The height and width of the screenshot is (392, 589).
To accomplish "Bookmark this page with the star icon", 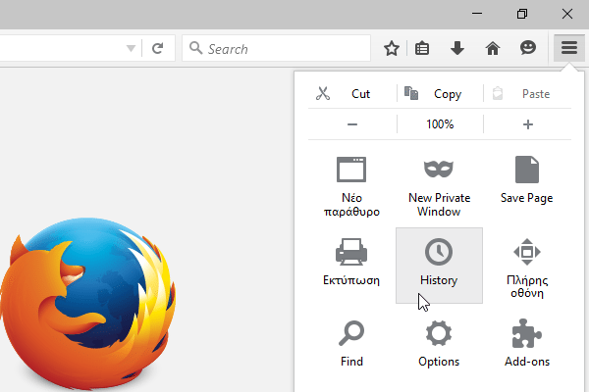I will pyautogui.click(x=392, y=48).
